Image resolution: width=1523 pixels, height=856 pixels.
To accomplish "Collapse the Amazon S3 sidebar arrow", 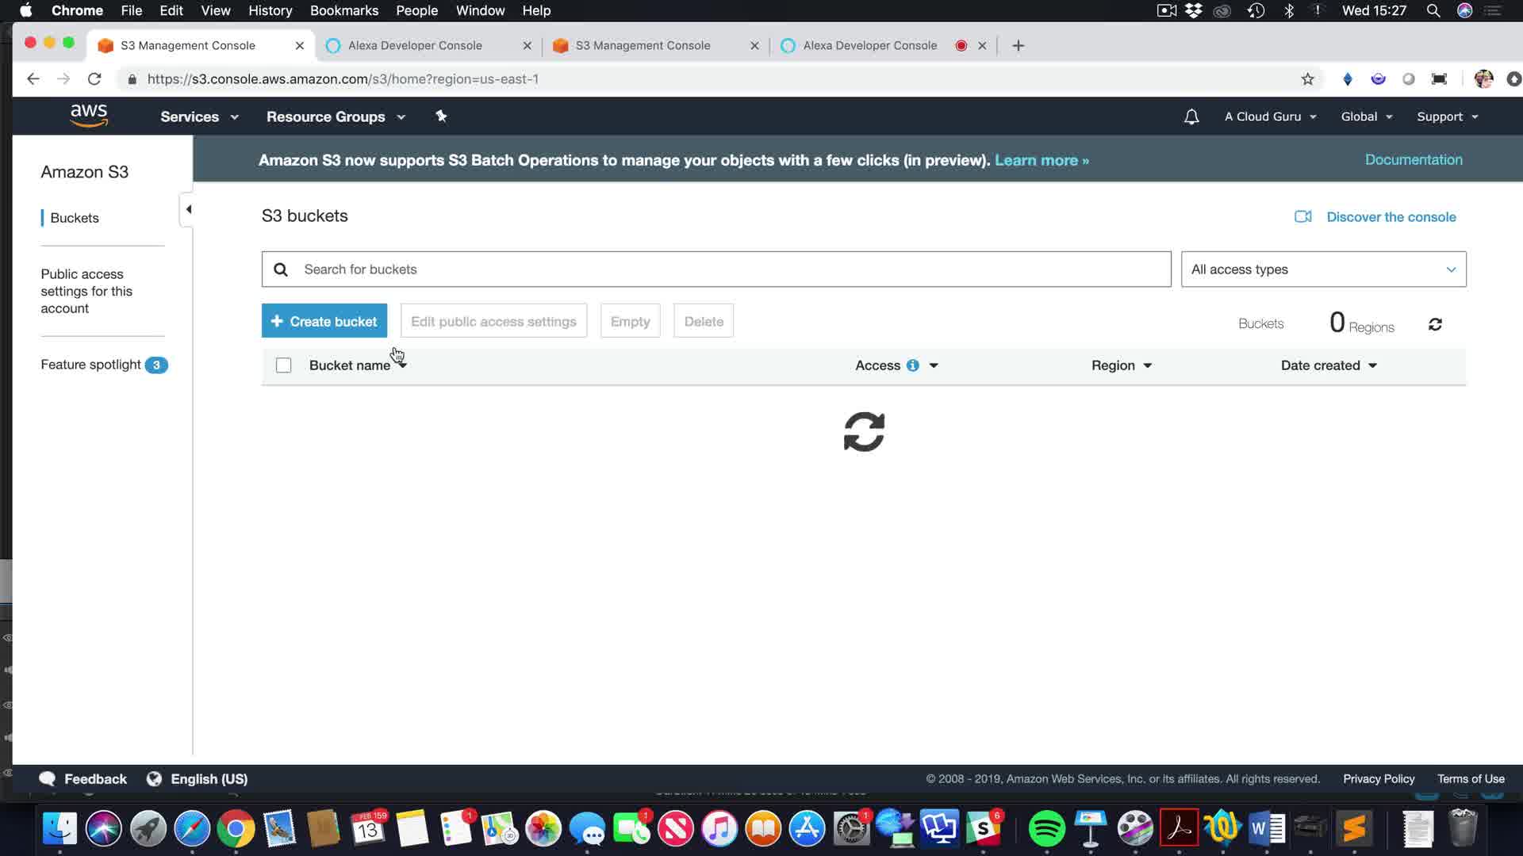I will coord(188,209).
